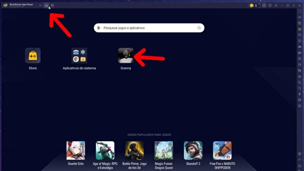Image resolution: width=304 pixels, height=171 pixels.
Task: Click the volume speaker icon
Action: tap(300, 17)
